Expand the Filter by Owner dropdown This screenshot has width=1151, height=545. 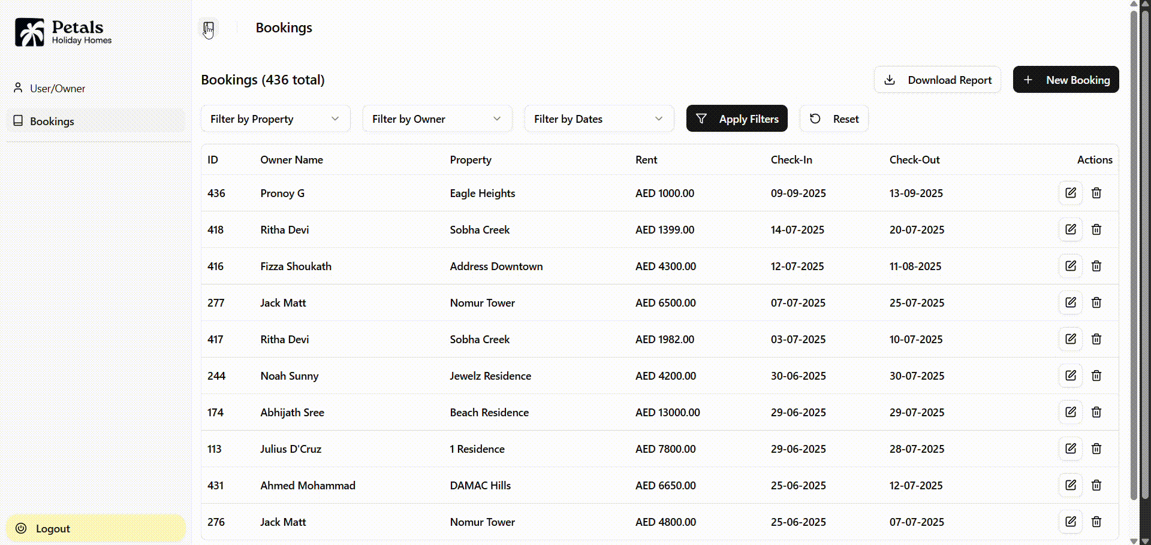point(437,119)
